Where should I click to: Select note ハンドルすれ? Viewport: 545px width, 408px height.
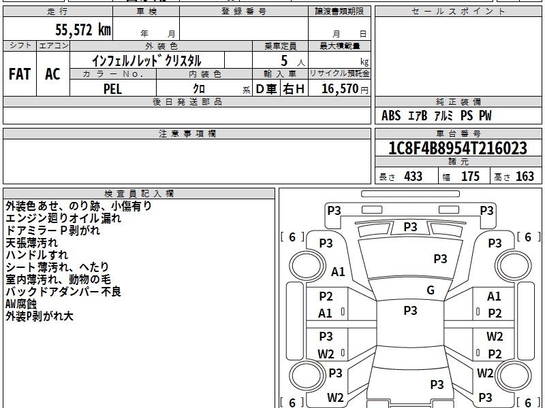(x=37, y=255)
